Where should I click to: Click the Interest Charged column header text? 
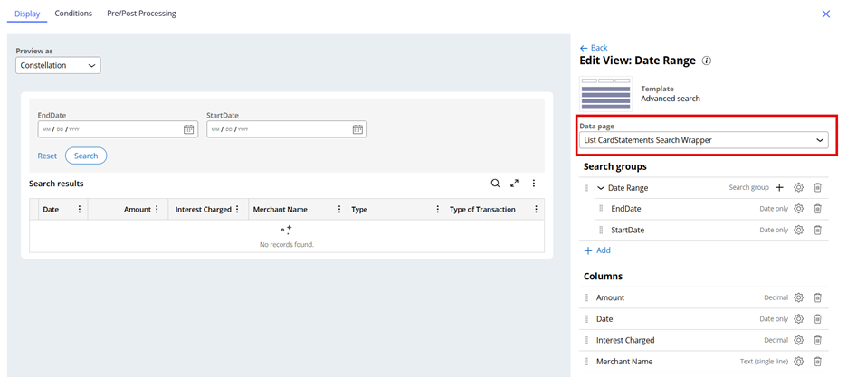pyautogui.click(x=203, y=209)
